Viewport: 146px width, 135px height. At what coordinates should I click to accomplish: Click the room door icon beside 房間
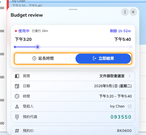pyautogui.click(x=17, y=76)
